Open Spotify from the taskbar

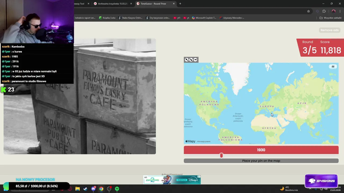click(x=117, y=189)
